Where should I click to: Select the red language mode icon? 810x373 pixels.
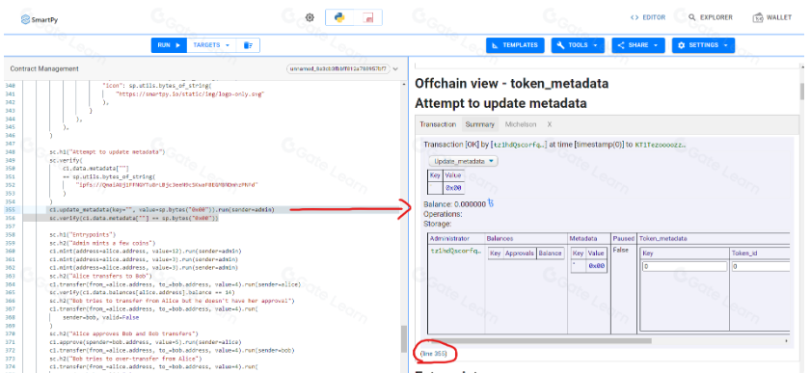[368, 17]
